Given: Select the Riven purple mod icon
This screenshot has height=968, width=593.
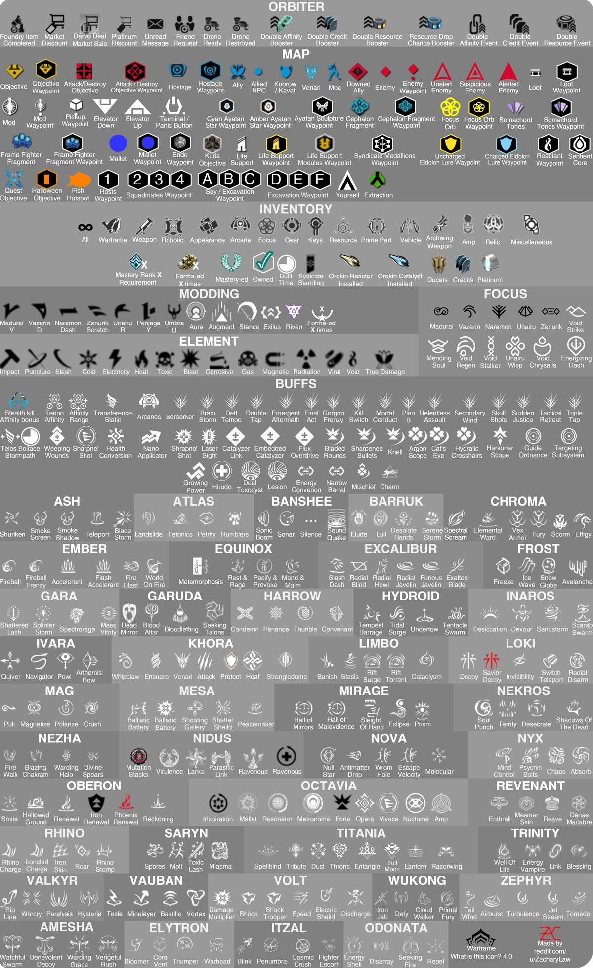Looking at the screenshot, I should point(294,312).
